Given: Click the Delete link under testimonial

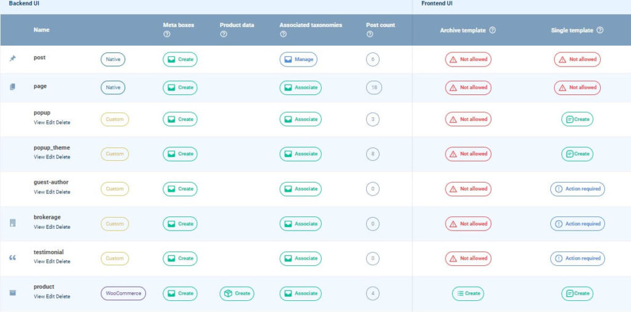Looking at the screenshot, I should coord(63,261).
